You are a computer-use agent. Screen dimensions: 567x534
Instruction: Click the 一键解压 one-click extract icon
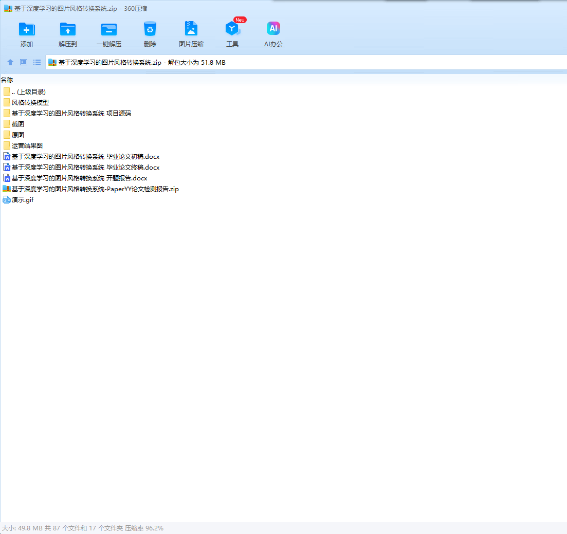coord(109,29)
